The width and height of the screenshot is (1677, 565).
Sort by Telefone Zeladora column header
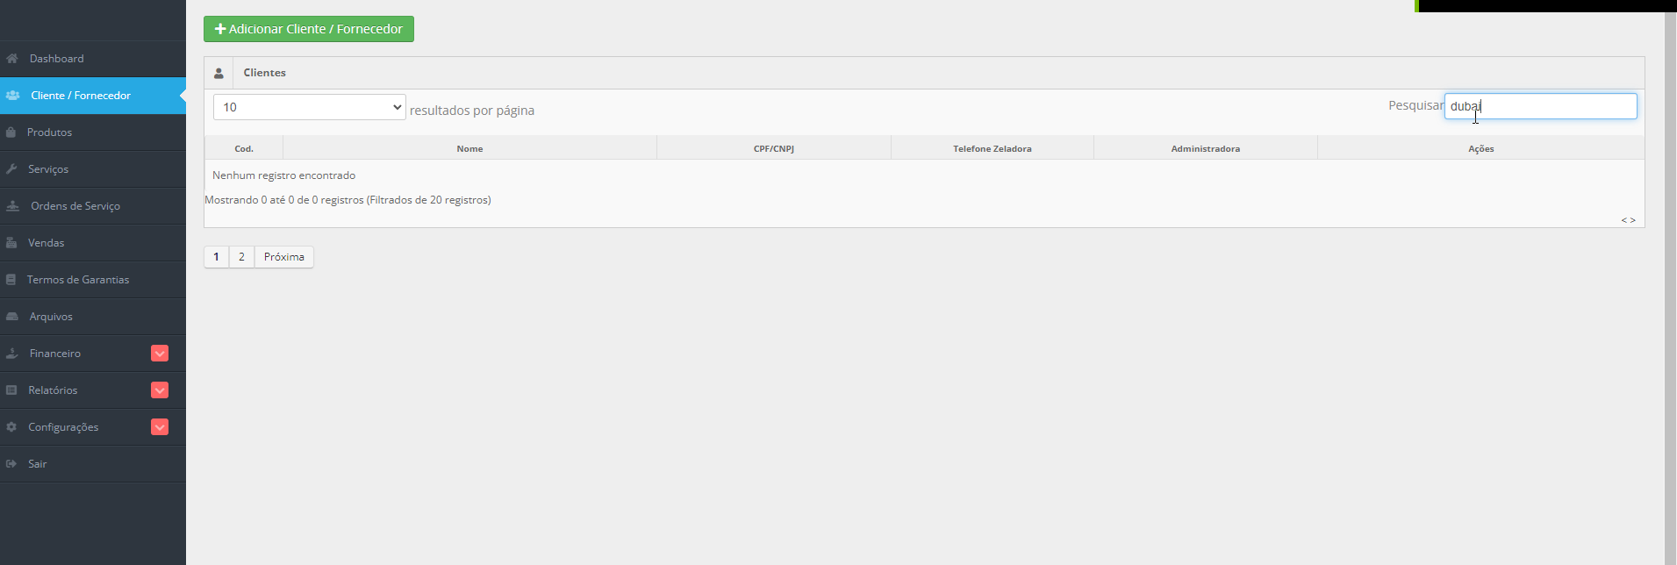(993, 148)
